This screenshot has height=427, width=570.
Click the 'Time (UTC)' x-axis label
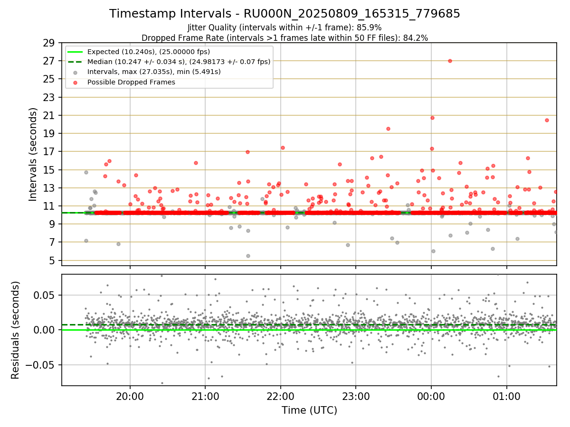tap(309, 410)
